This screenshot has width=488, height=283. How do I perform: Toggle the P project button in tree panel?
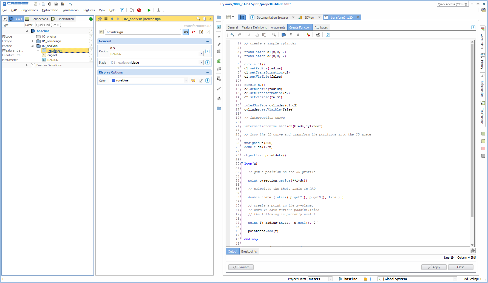click(5, 19)
